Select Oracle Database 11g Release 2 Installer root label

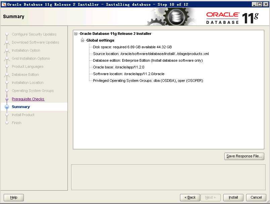pos(116,34)
